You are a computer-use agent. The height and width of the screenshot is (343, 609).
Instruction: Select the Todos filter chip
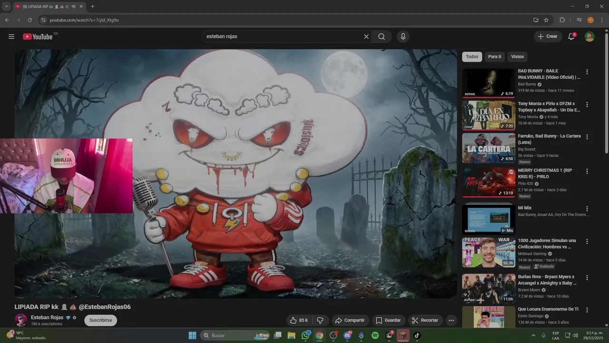coord(472,57)
